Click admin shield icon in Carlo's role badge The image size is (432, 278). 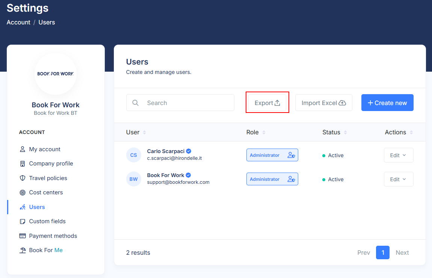pyautogui.click(x=291, y=155)
